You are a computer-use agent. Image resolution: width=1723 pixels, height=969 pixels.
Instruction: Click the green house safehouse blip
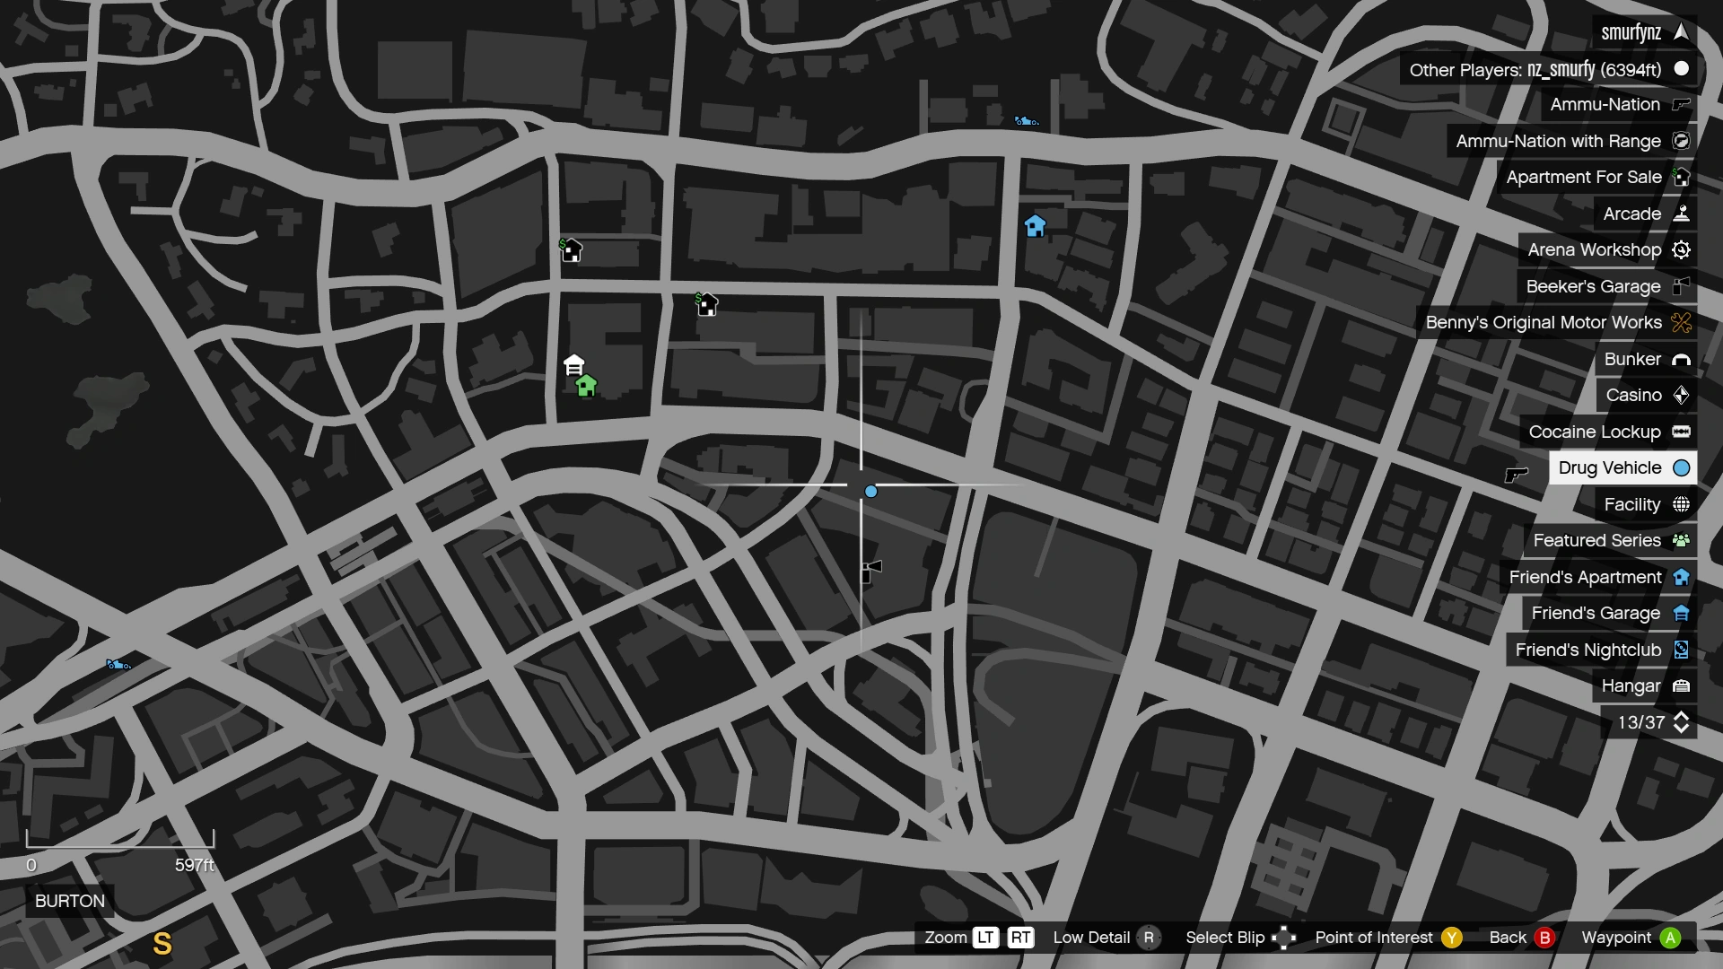[586, 387]
